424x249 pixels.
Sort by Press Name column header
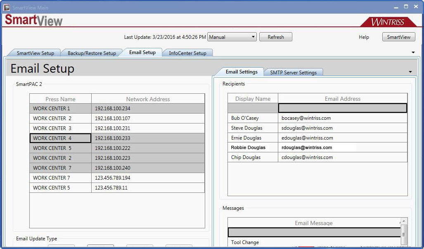pos(60,99)
